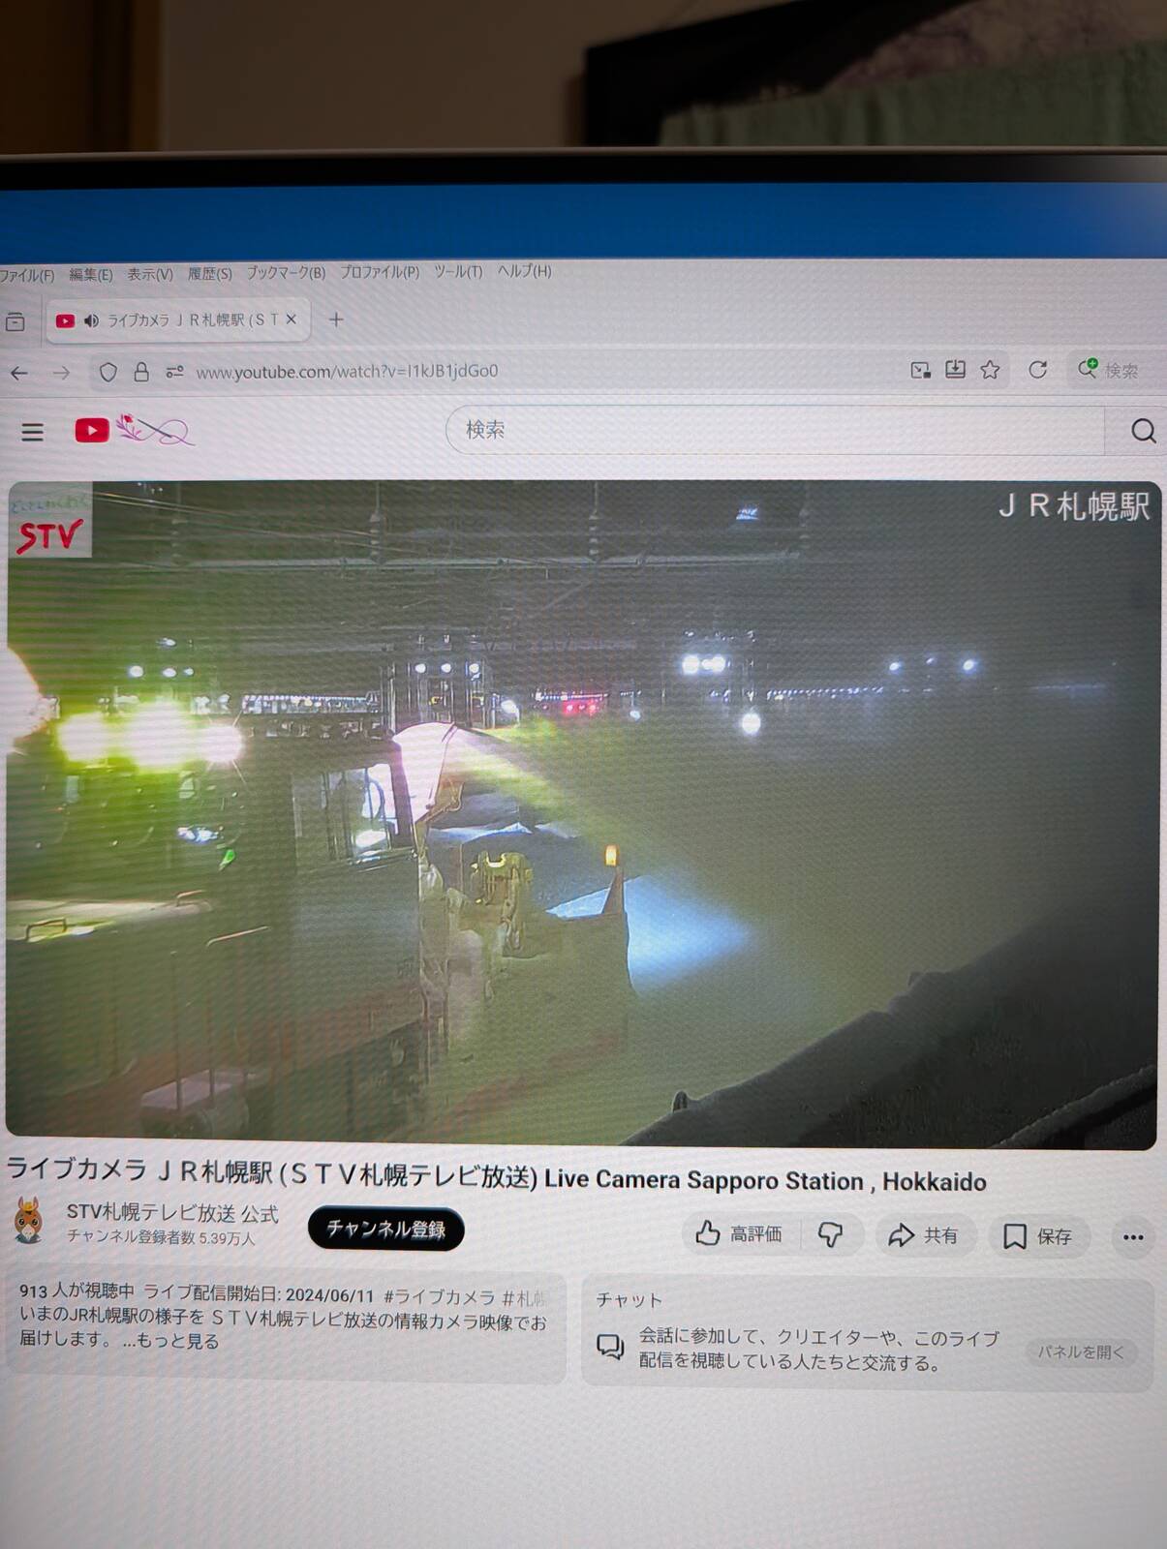Go forward with the browser forward arrow

[61, 373]
